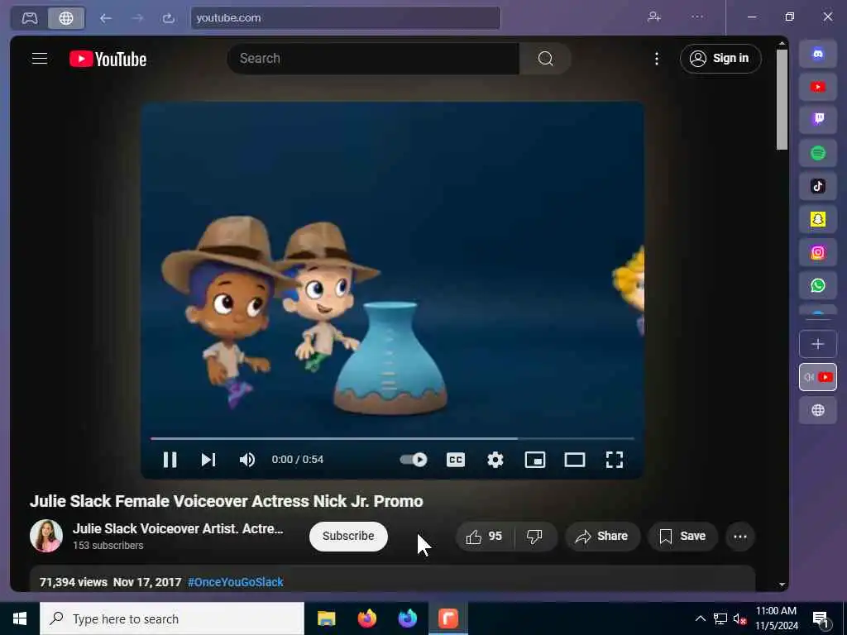
Task: Add a new sidebar app with plus
Action: click(818, 344)
